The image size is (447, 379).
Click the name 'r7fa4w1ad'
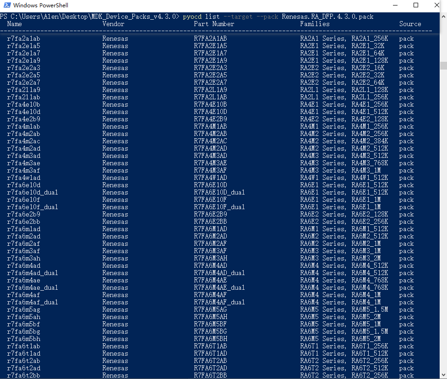24,178
